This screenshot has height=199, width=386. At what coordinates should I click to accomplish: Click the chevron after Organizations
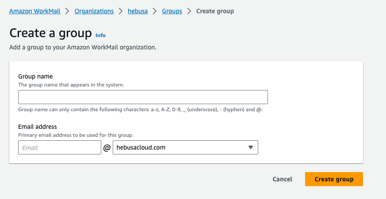(121, 11)
